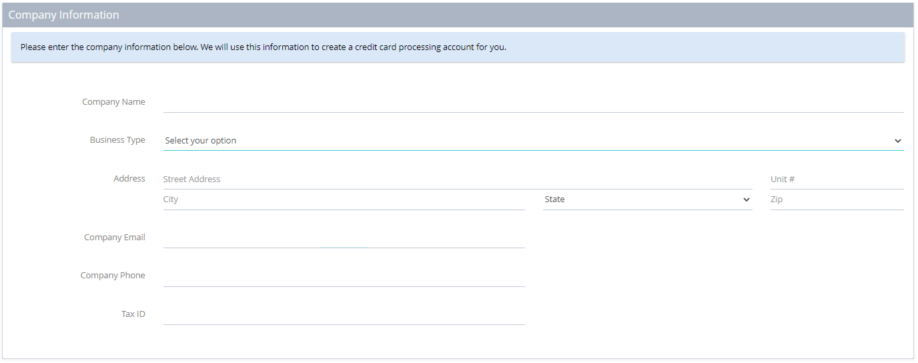Click the 'Tax ID' label
The width and height of the screenshot is (918, 363).
pos(133,314)
